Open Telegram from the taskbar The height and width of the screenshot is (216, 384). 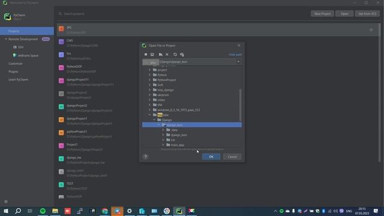coord(118,211)
